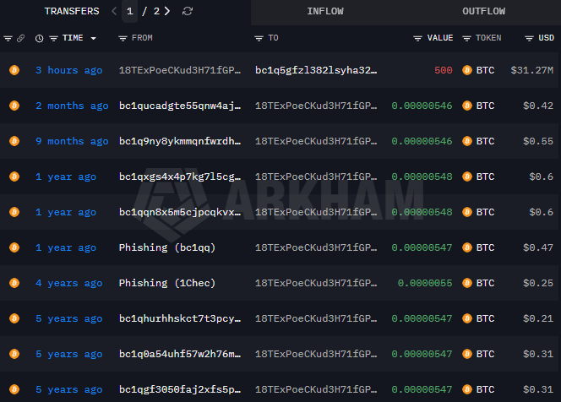Click the BTC token icon in the $0.55 row
561x402 pixels.
[x=467, y=141]
